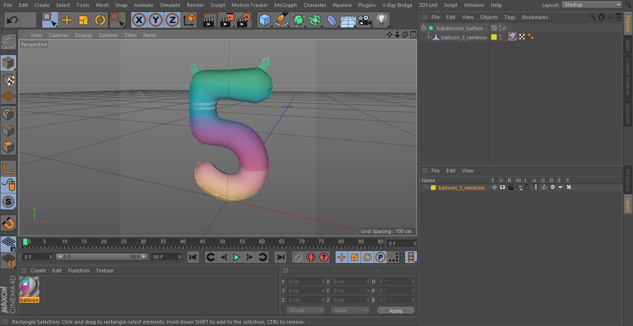Open the Sculpt menu

click(x=218, y=5)
